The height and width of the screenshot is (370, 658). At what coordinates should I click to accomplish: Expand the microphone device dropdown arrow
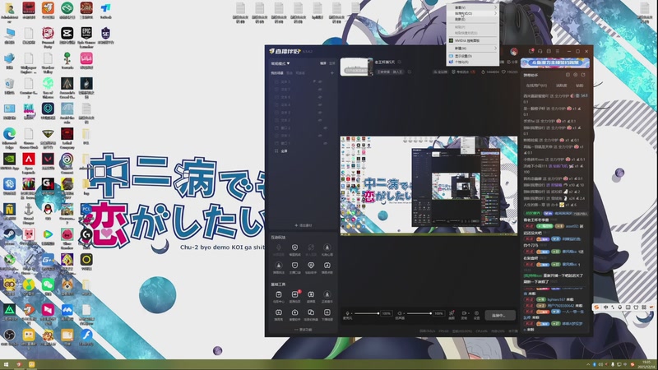[x=352, y=313]
